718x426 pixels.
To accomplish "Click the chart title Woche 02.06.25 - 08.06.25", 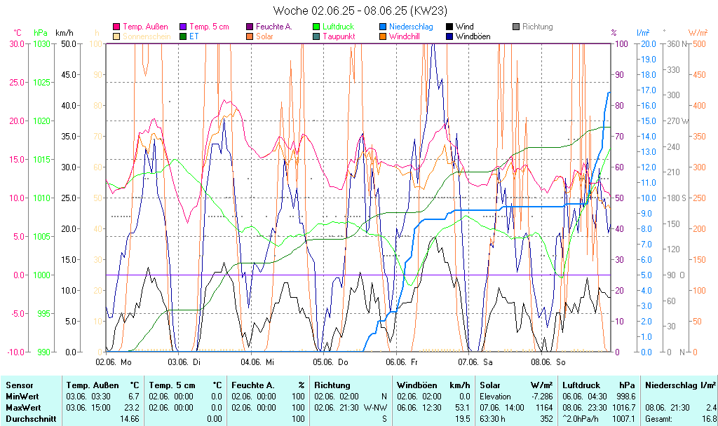I will coord(359,11).
